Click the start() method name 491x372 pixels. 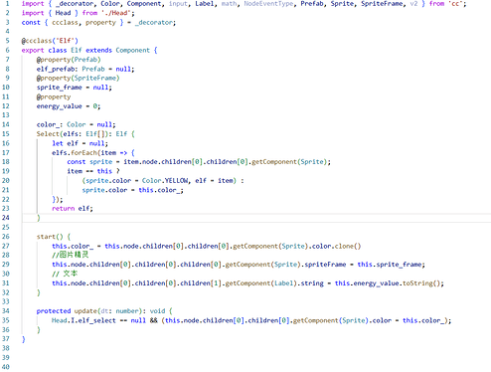(x=46, y=237)
